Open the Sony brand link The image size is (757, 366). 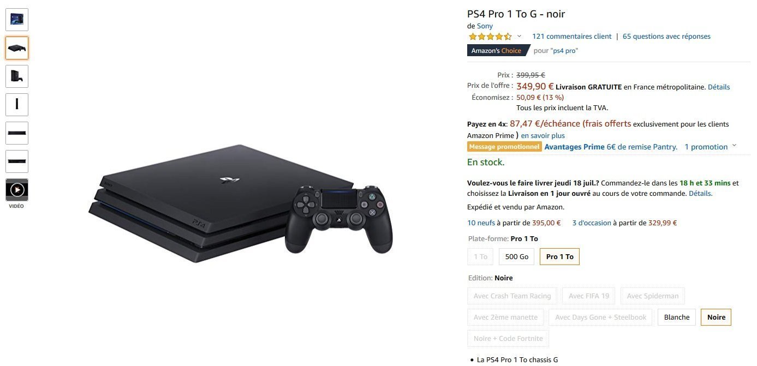coord(485,26)
